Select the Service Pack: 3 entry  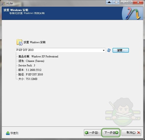tap(27, 65)
